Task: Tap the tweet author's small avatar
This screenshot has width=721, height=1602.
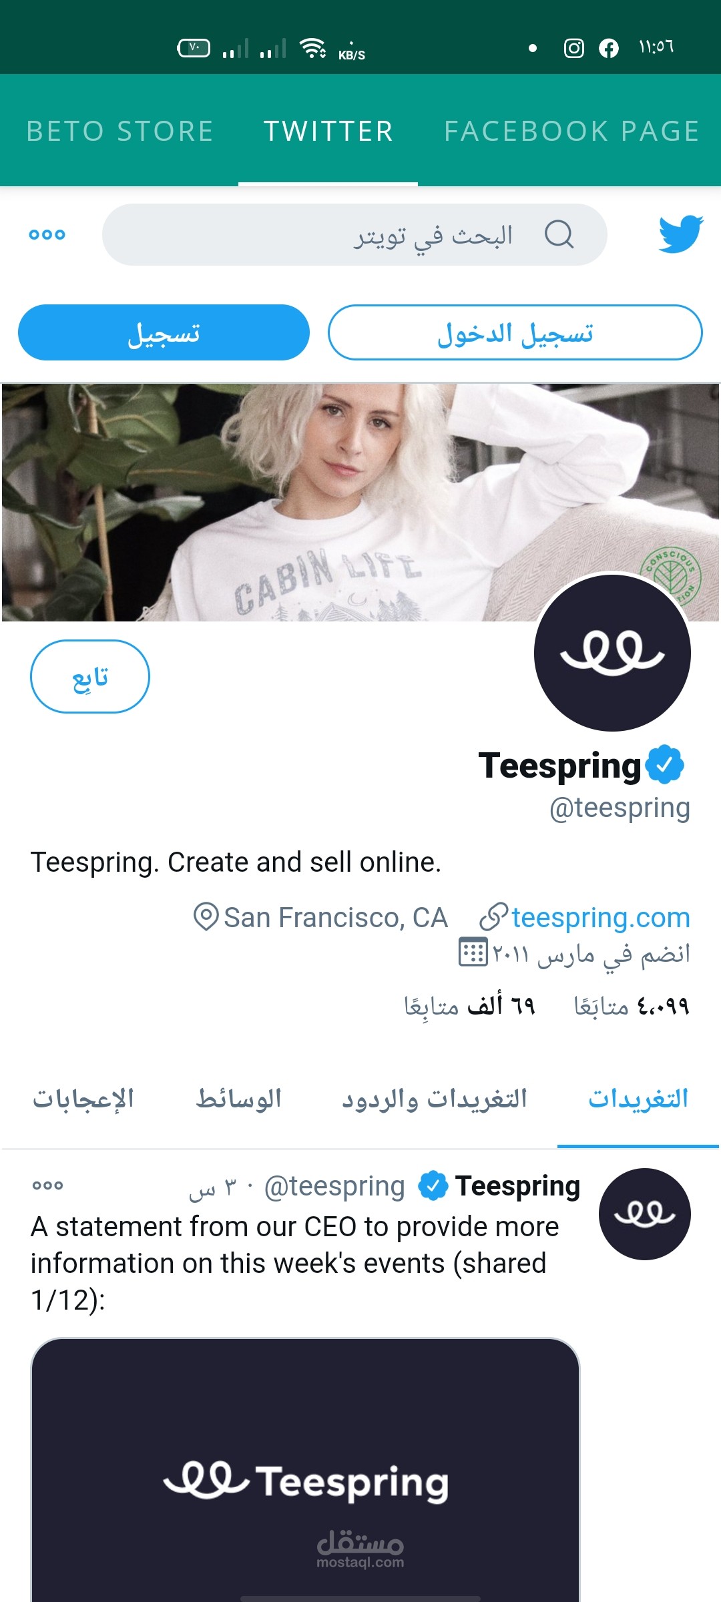Action: 644,1214
